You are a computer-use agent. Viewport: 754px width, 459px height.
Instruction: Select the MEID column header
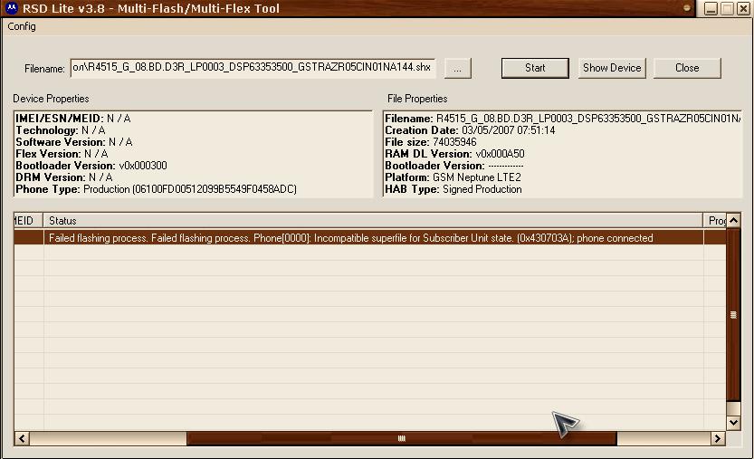[x=28, y=220]
